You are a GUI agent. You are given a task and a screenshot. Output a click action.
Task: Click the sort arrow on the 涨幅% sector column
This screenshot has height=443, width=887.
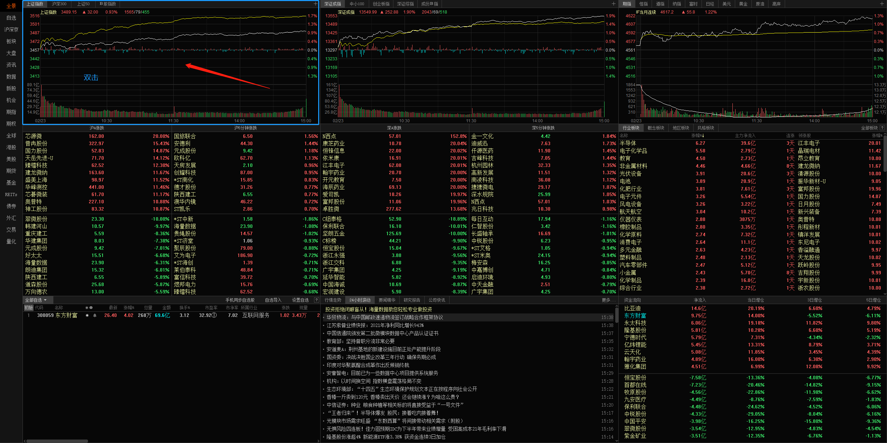703,136
